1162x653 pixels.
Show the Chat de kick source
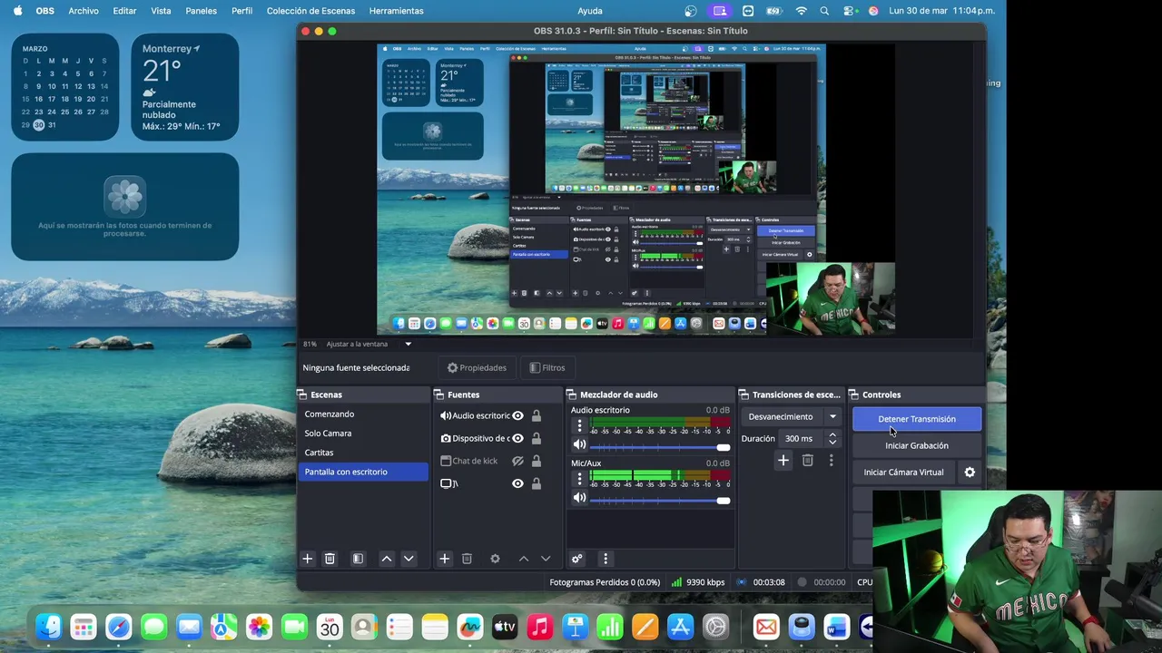517,462
